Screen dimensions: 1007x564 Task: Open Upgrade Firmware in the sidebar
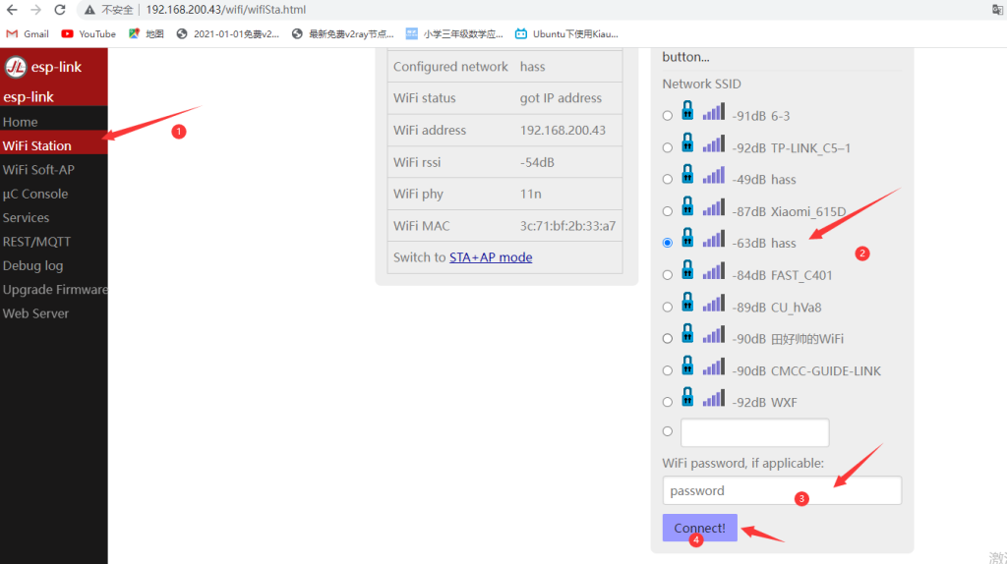point(54,290)
